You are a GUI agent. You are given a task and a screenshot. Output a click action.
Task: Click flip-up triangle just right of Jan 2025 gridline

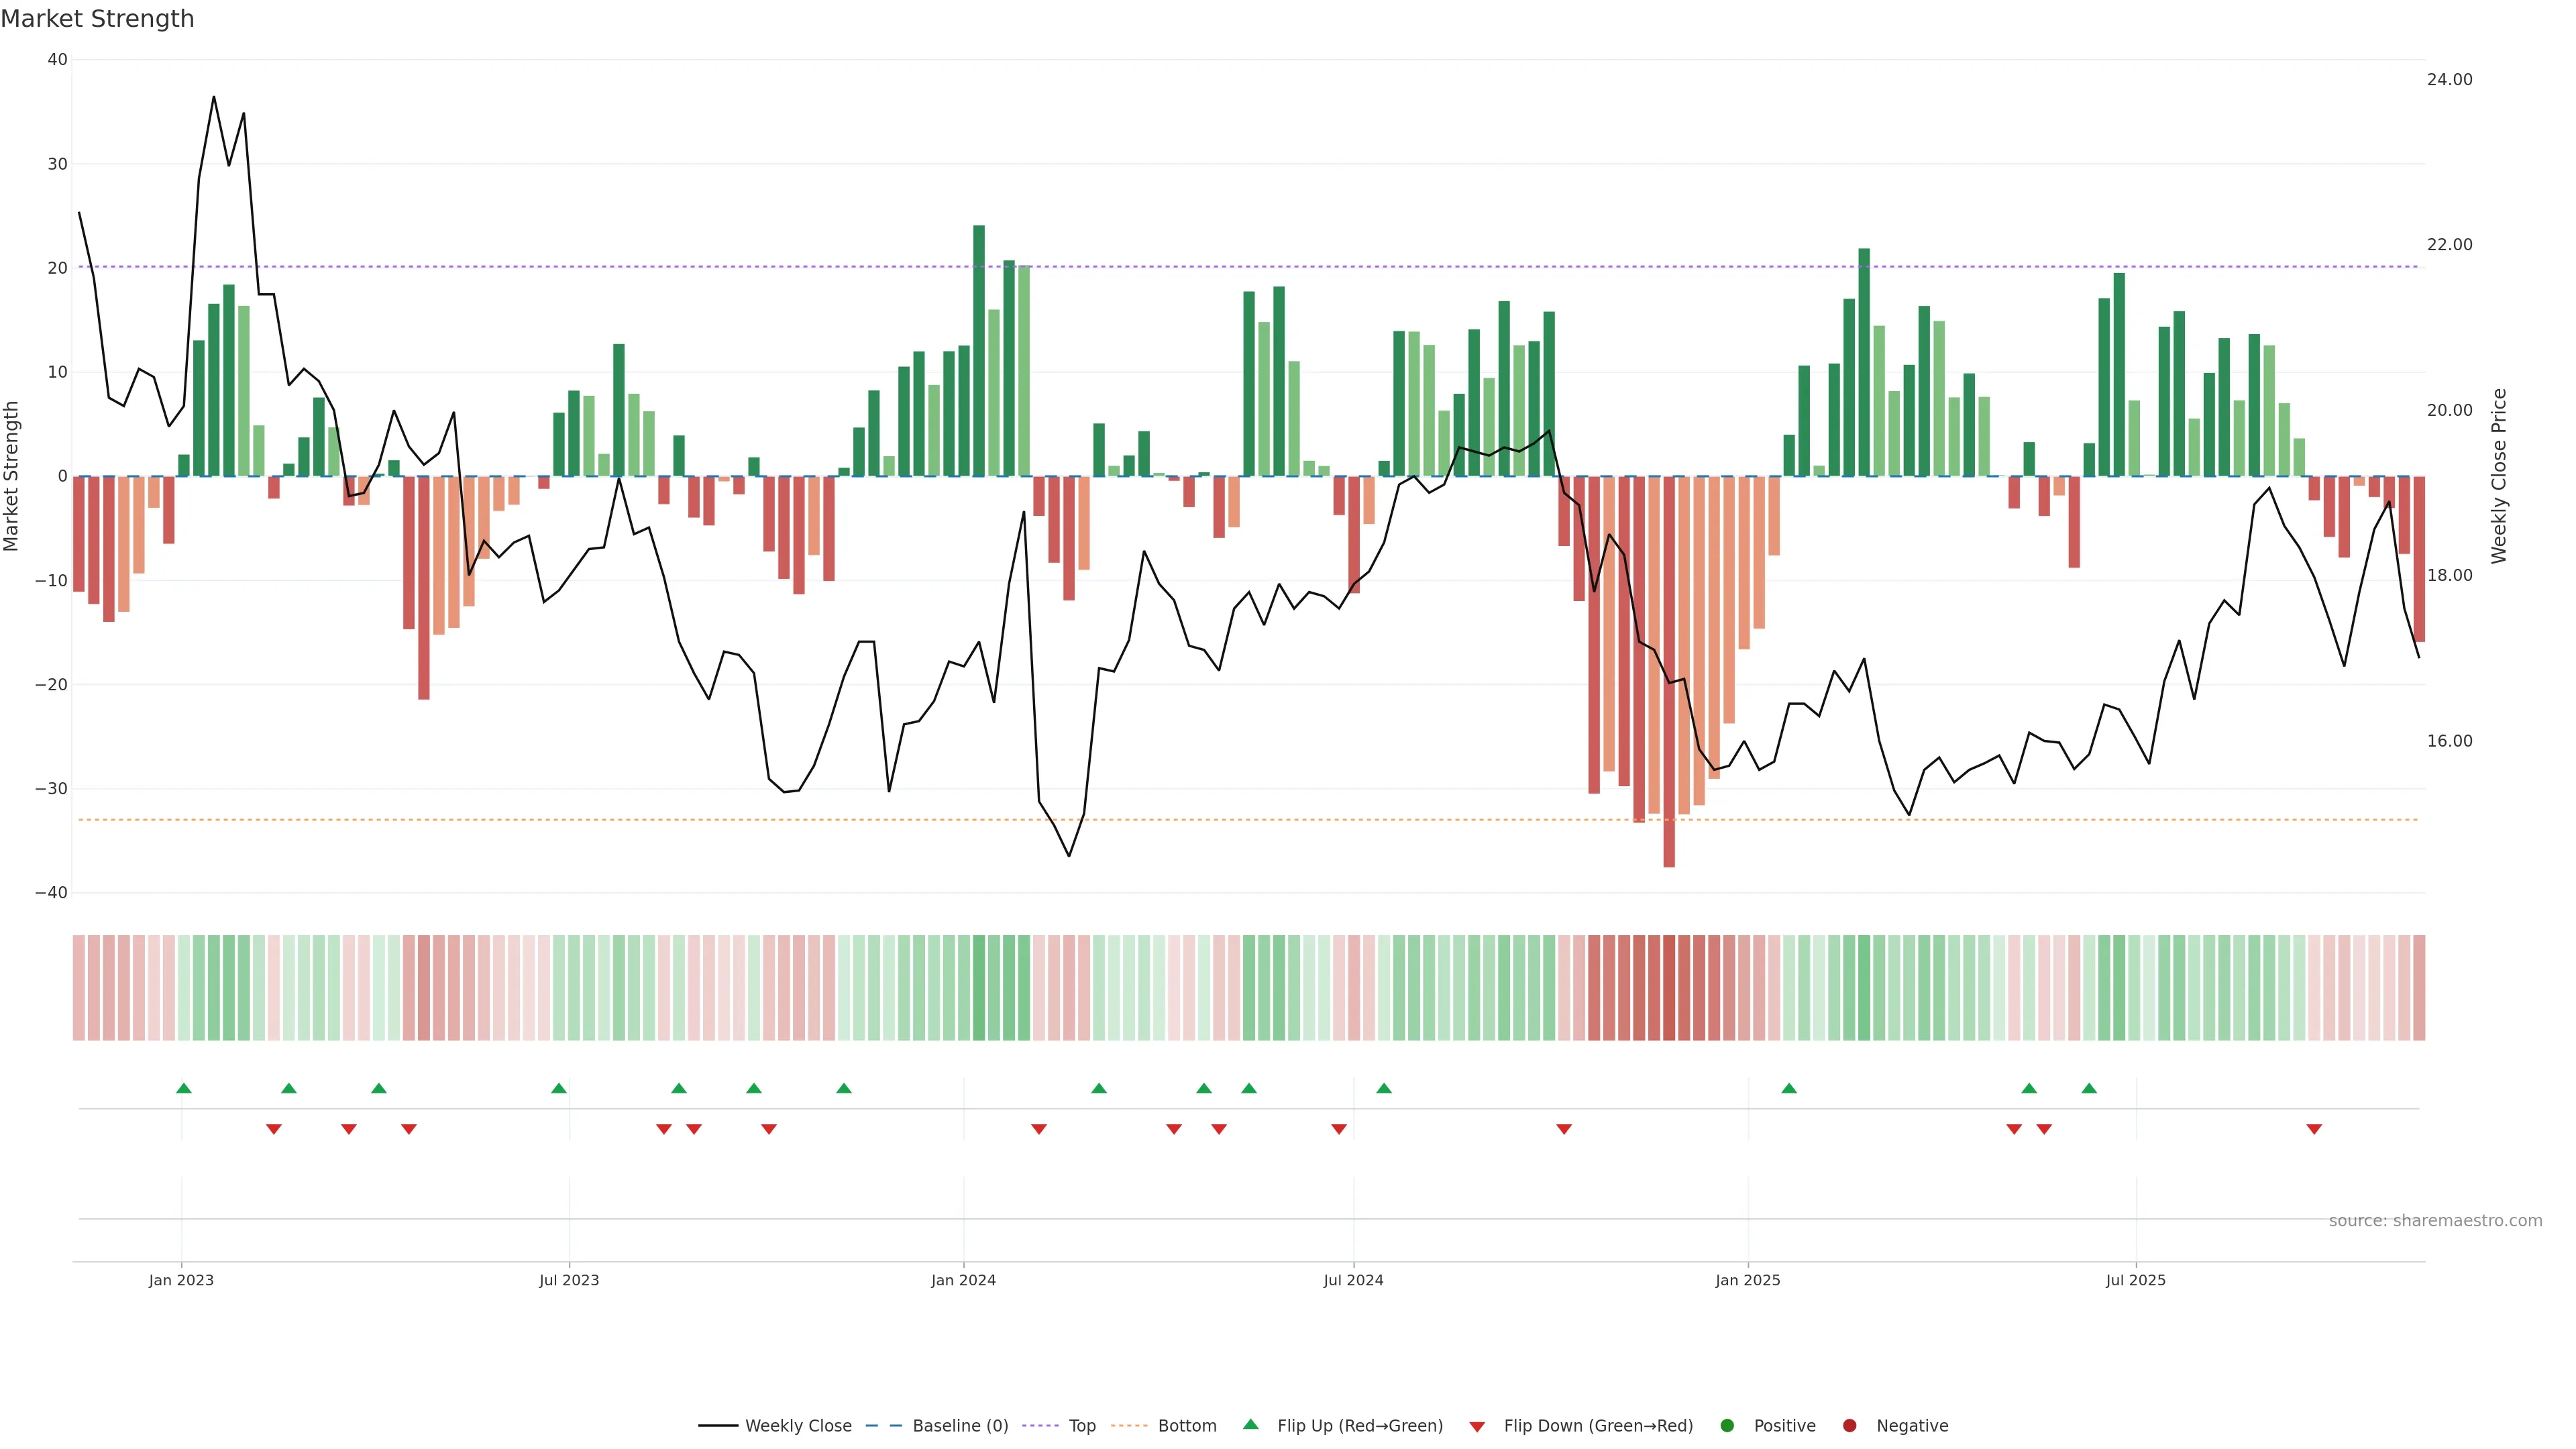[1789, 1088]
